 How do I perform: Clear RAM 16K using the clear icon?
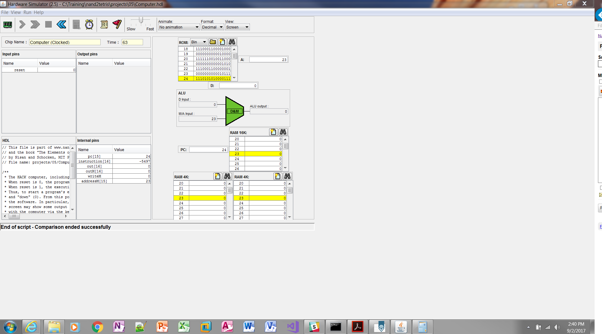tap(273, 132)
